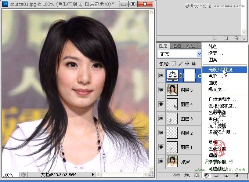Click canvas vertical scrollbar up arrow
The image size is (249, 182).
coord(152,12)
